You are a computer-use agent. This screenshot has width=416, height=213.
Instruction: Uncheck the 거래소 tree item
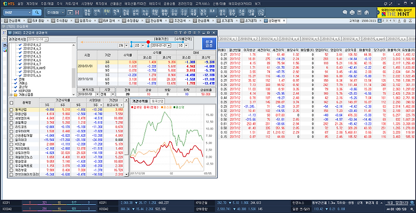pyautogui.click(x=16, y=83)
